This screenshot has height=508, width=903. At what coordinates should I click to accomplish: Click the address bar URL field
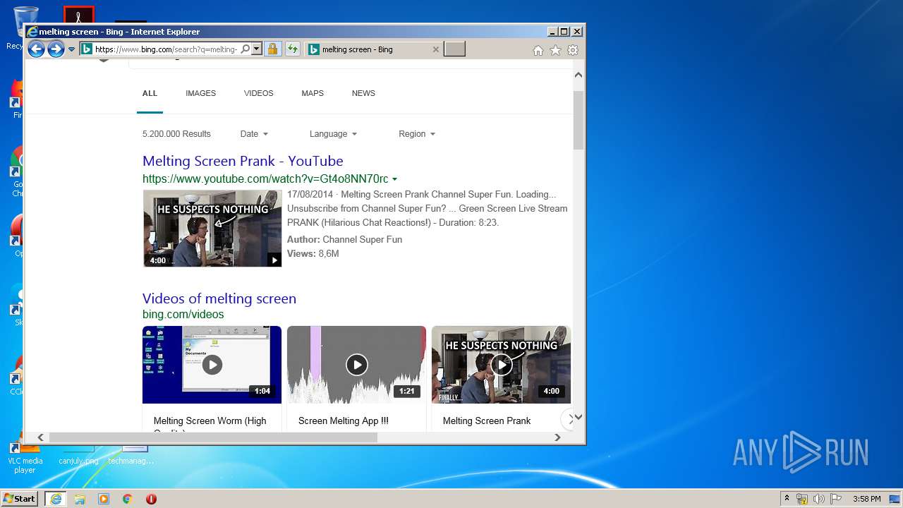coord(166,49)
